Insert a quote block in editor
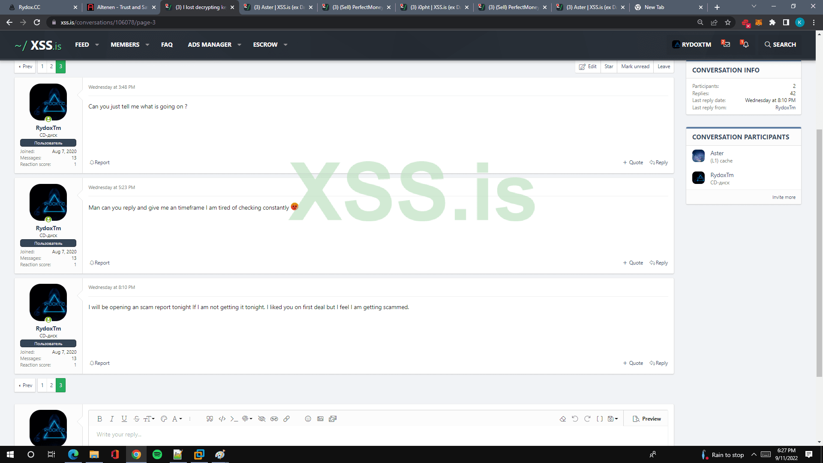823x463 pixels. [210, 419]
